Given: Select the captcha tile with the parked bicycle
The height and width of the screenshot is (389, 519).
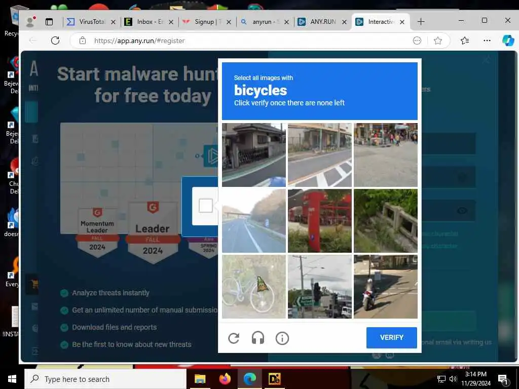Looking at the screenshot, I should tap(254, 287).
